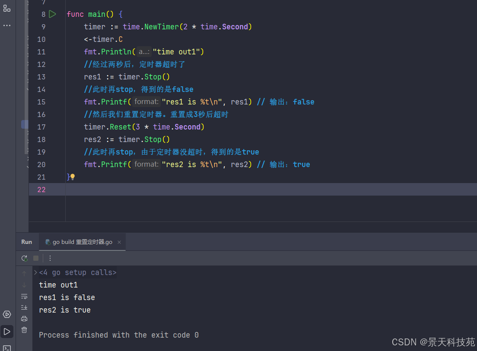Viewport: 477px width, 351px height.
Task: Open the Services tool window
Action: pyautogui.click(x=7, y=314)
